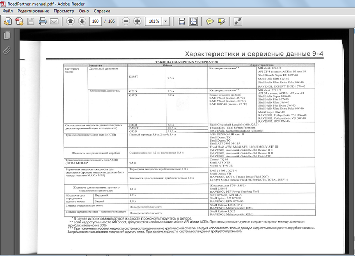Click the fit one full page icon
Image resolution: width=355 pixels, height=256 pixels.
[193, 21]
